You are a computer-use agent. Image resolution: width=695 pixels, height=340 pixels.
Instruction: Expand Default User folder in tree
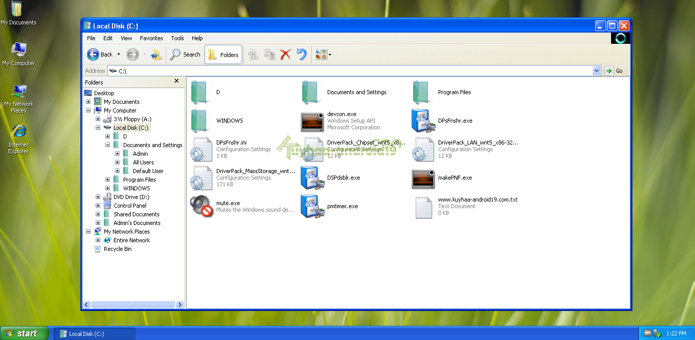point(118,171)
